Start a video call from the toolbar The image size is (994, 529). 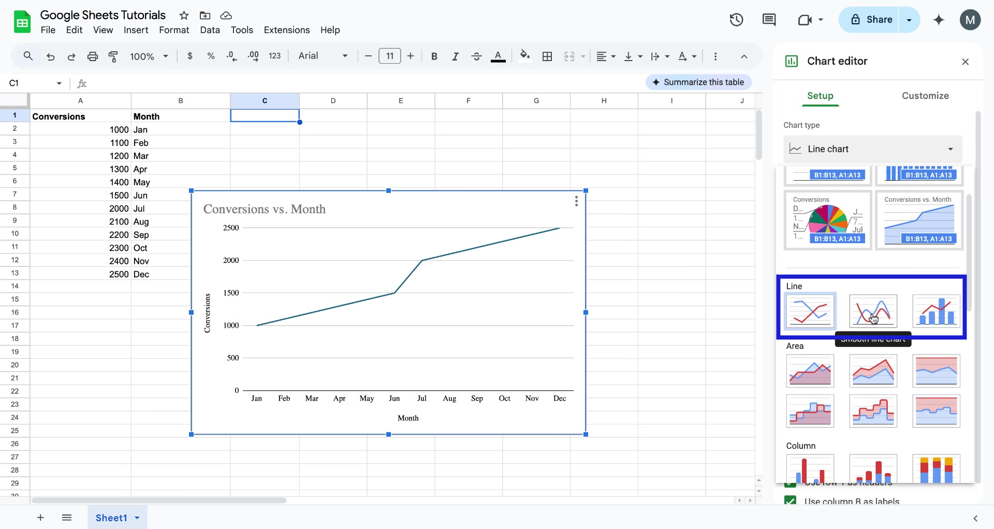click(806, 20)
